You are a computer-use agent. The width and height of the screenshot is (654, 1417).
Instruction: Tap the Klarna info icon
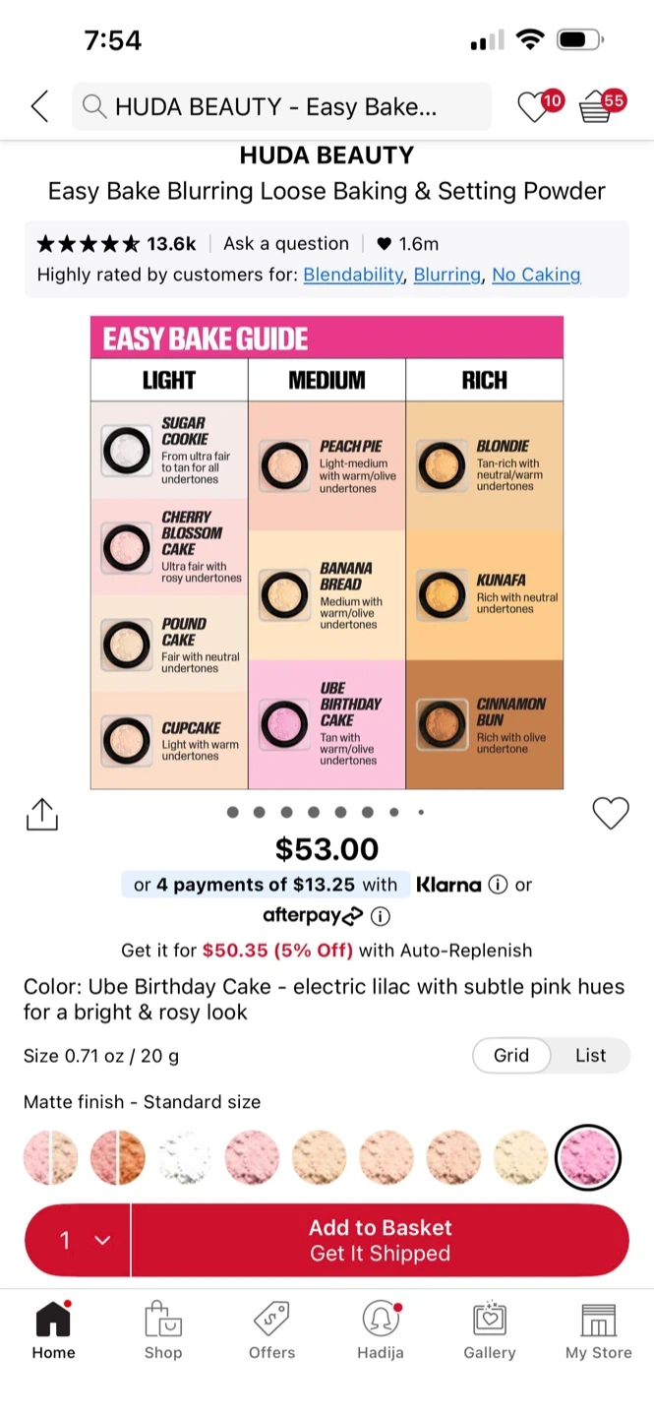[498, 885]
